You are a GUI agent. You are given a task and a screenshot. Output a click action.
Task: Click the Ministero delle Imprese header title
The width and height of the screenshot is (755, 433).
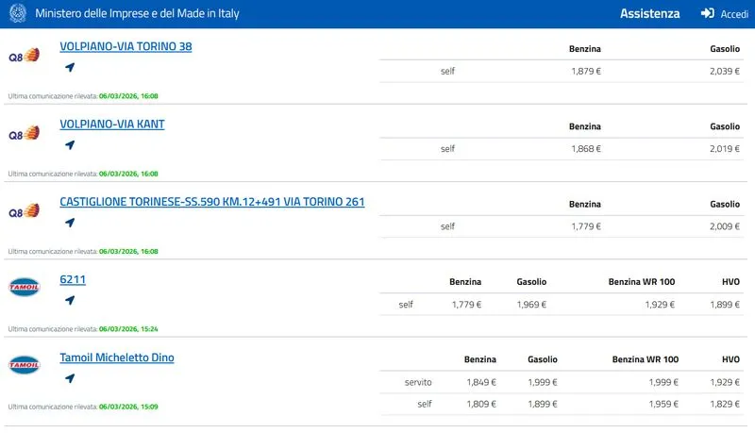[137, 14]
